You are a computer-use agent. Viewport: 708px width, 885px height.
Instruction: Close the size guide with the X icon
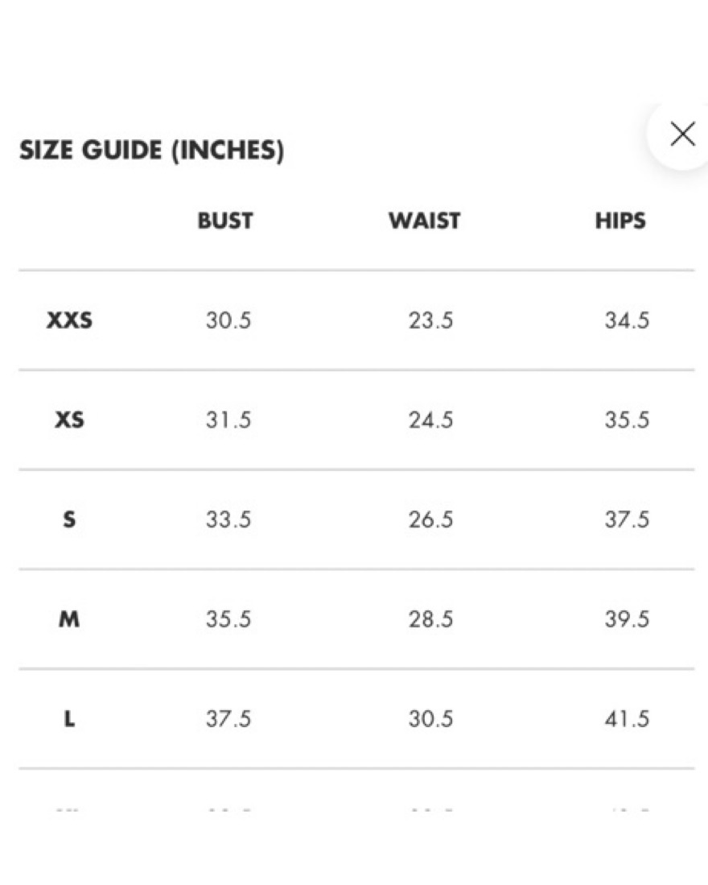[x=682, y=135]
